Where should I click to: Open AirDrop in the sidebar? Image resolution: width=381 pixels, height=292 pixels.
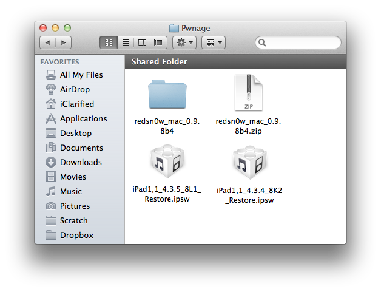75,89
